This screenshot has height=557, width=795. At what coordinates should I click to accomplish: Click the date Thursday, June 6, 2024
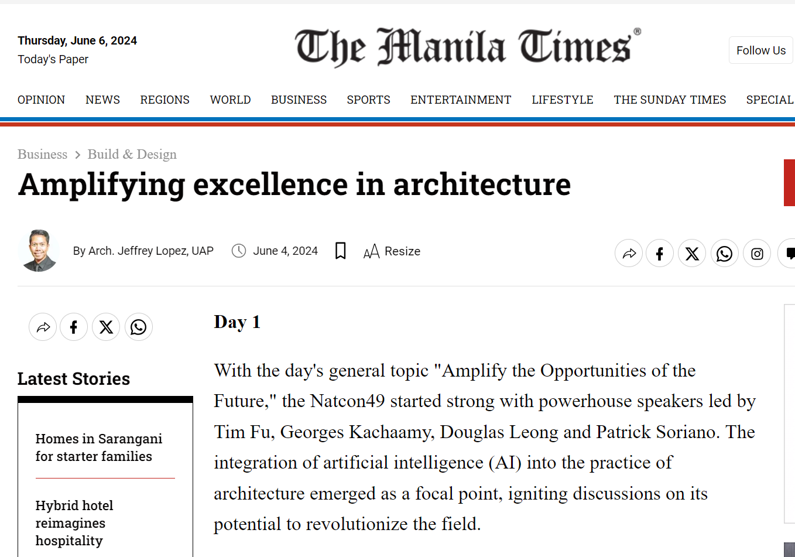click(77, 40)
